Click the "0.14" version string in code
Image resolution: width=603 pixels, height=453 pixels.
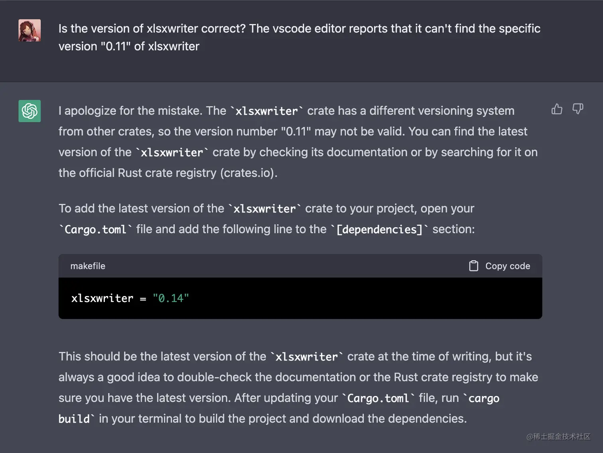171,298
